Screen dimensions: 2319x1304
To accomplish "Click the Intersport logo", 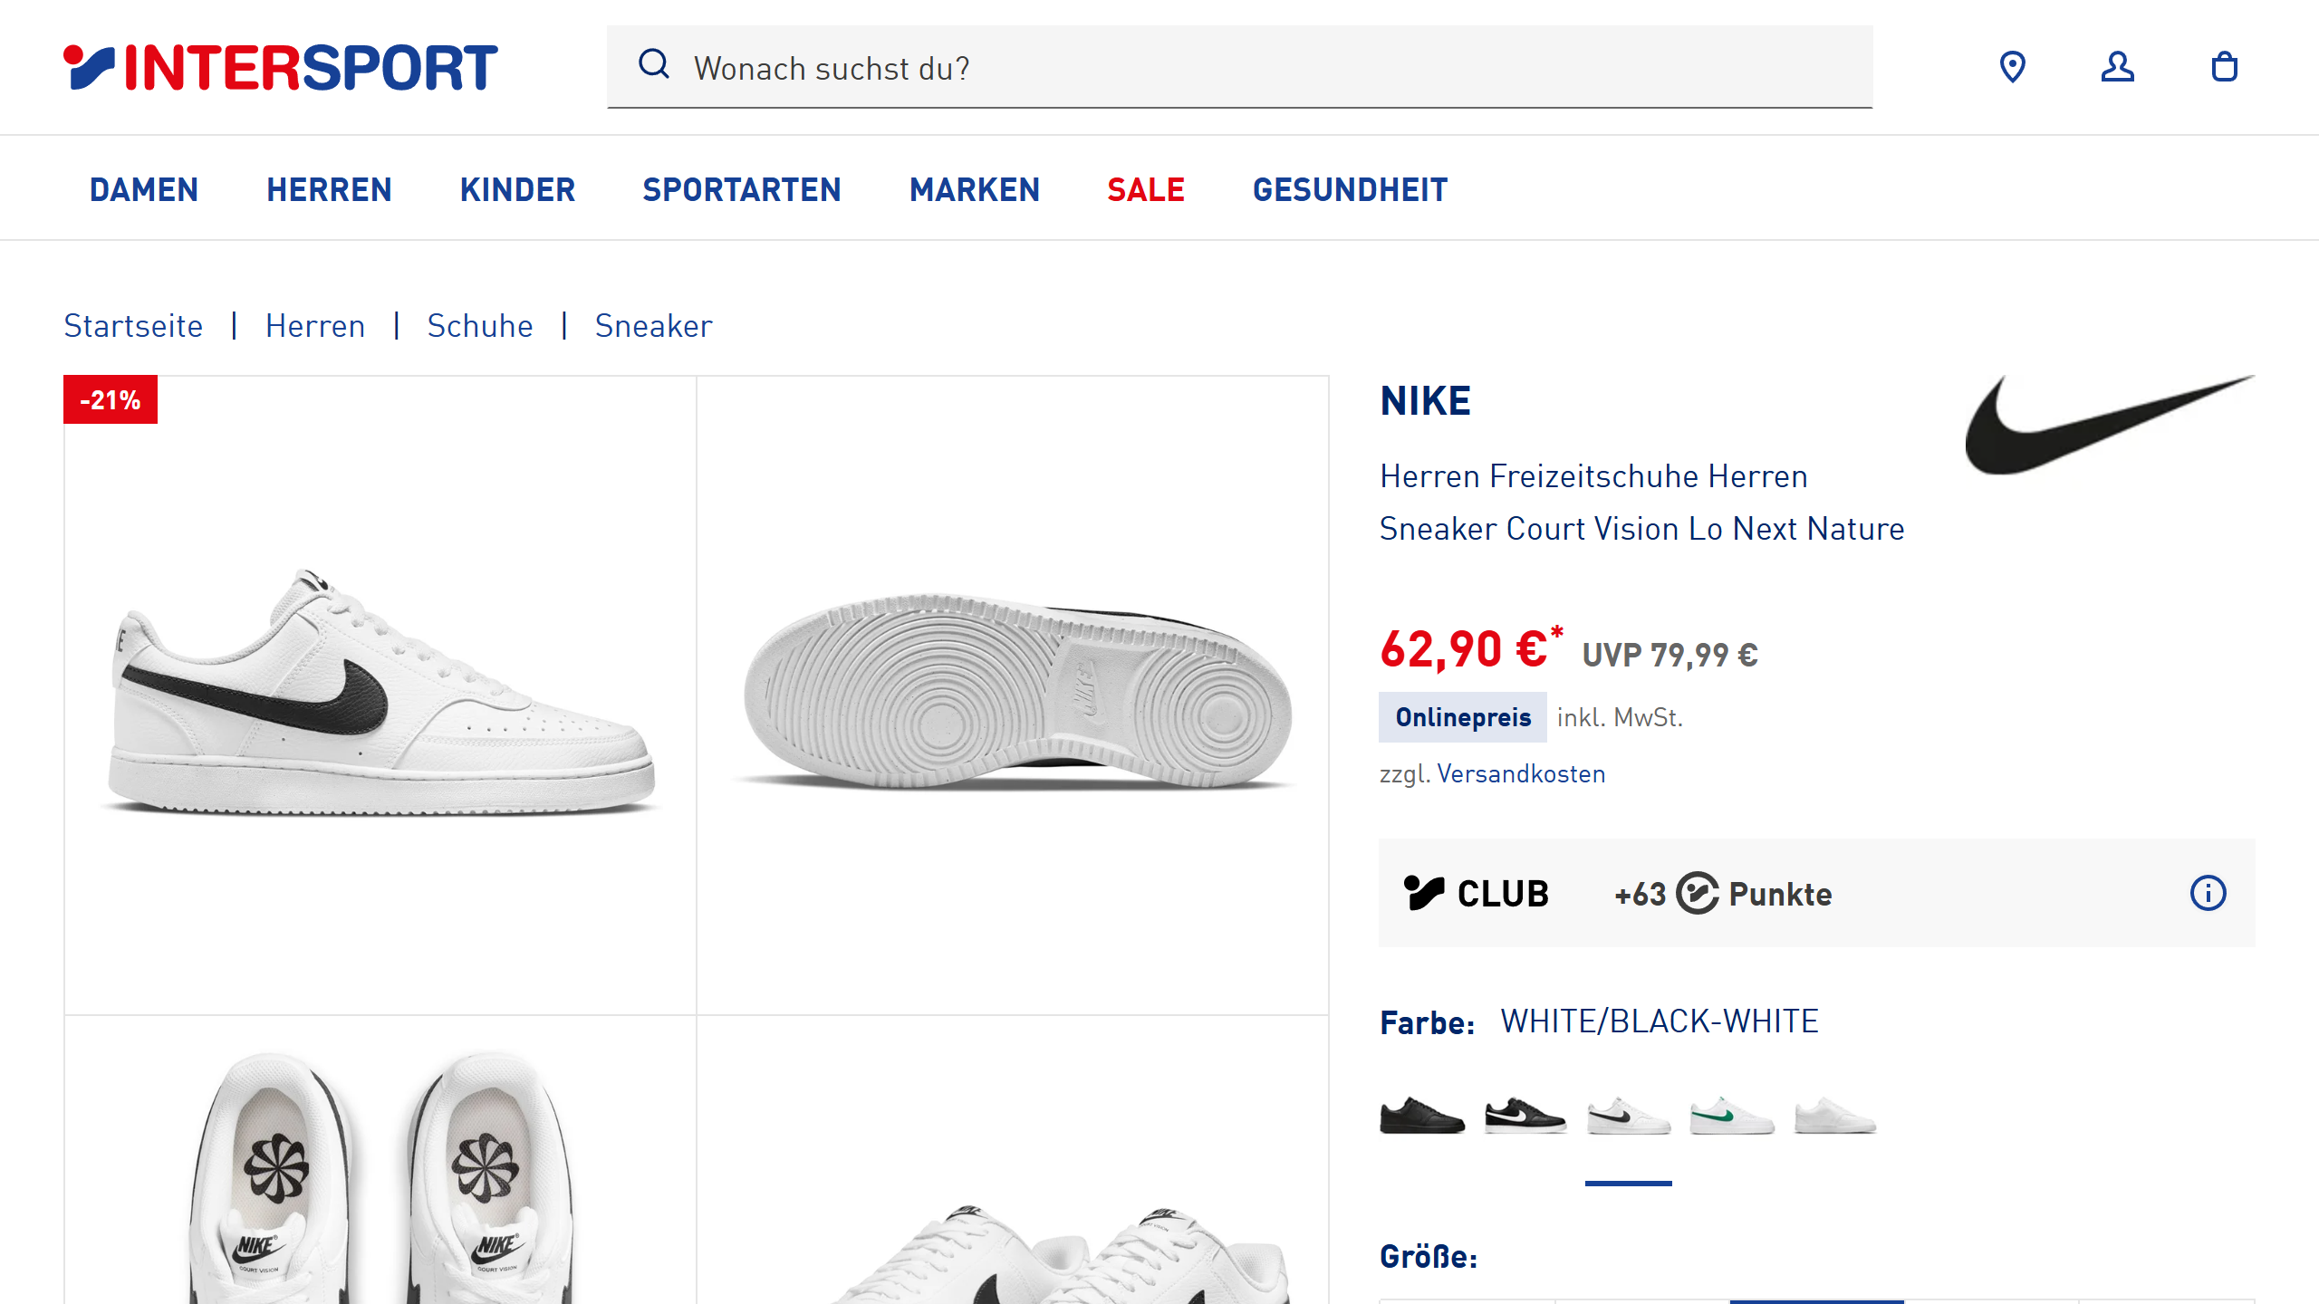I will (x=281, y=68).
